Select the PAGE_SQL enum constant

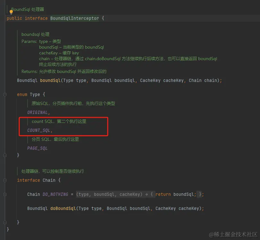(38, 148)
